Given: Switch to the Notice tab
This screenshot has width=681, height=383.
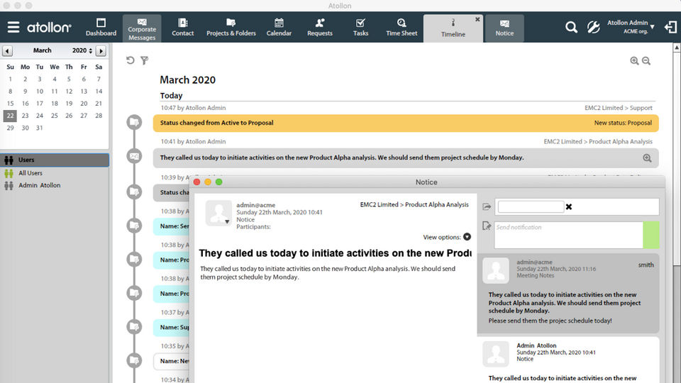Looking at the screenshot, I should click(x=504, y=28).
